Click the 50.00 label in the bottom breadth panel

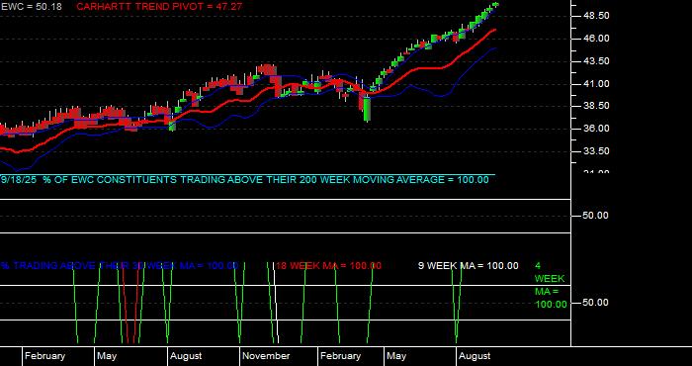point(596,303)
